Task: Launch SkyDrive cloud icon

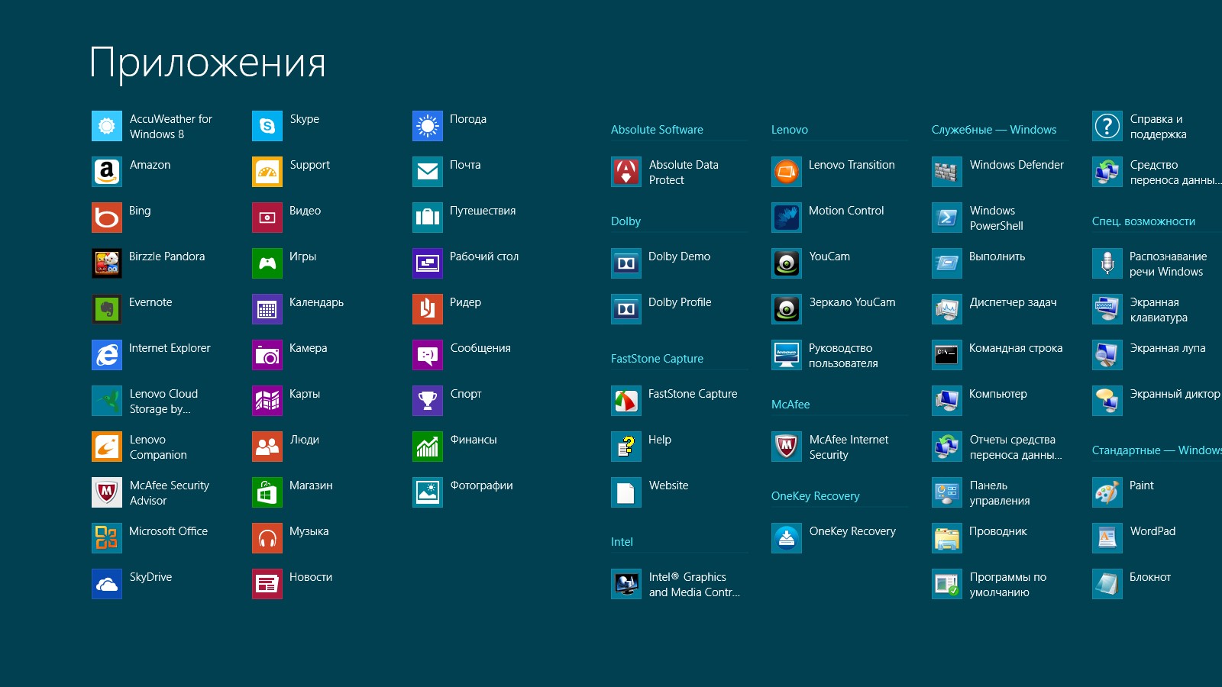Action: 106,584
